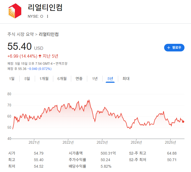
Task: Click the 2025년 axis label
Action: point(170,142)
